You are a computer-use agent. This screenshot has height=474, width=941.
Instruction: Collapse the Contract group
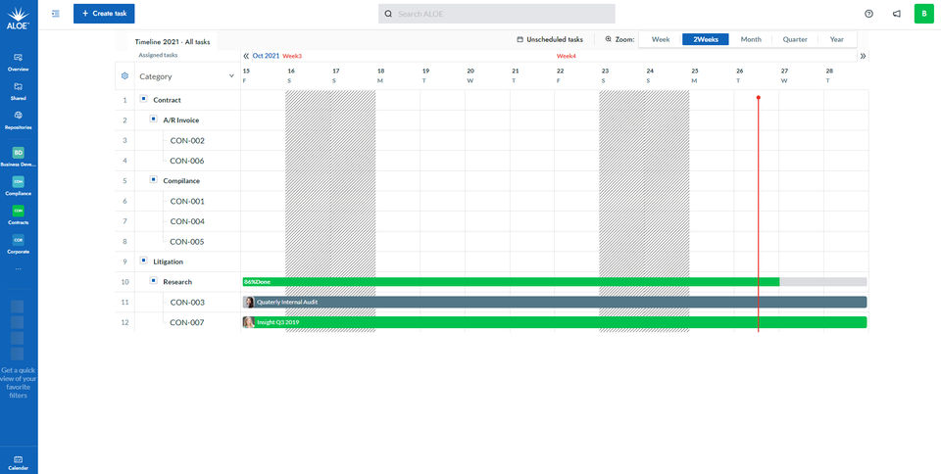(x=143, y=98)
